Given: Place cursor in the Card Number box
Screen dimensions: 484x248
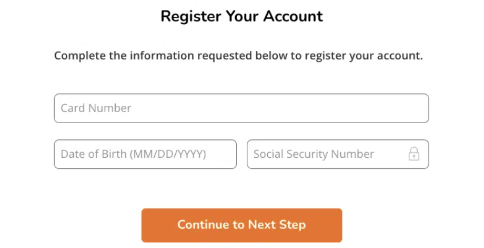Looking at the screenshot, I should pos(241,109).
